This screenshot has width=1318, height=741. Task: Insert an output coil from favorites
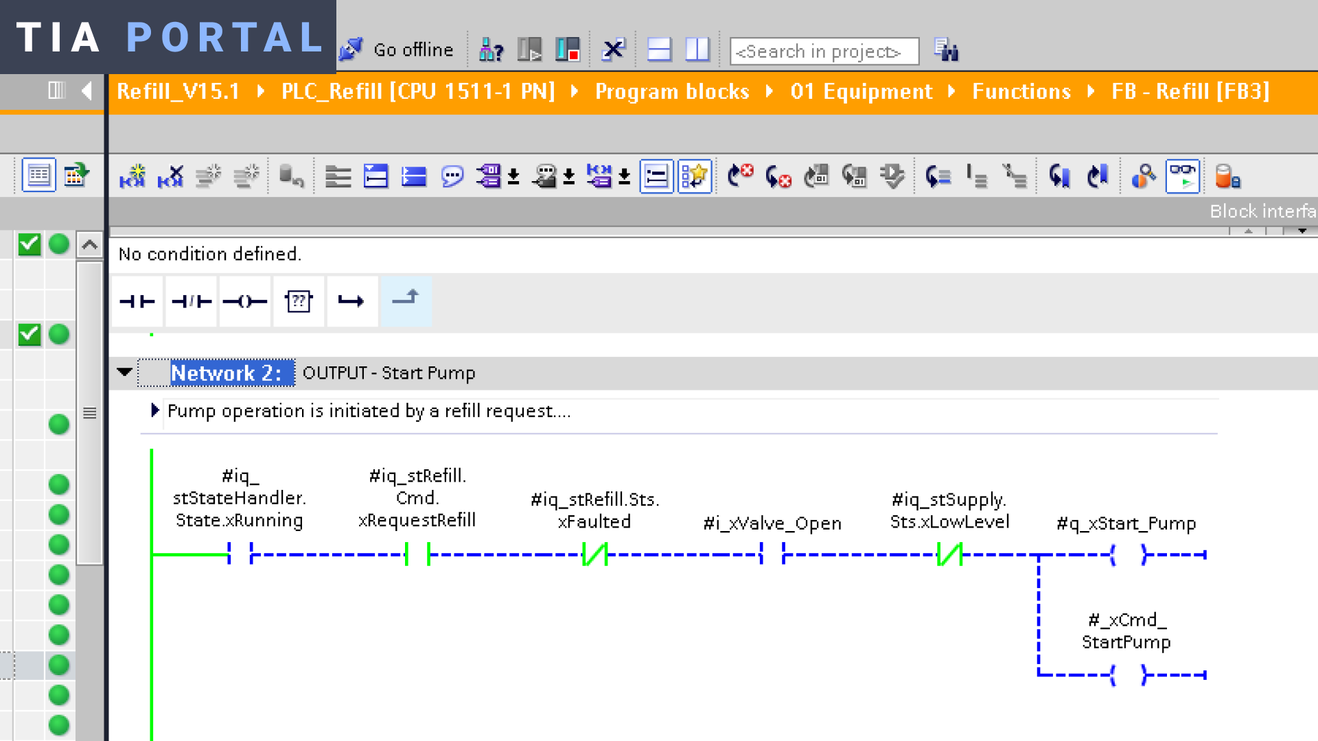(x=244, y=301)
